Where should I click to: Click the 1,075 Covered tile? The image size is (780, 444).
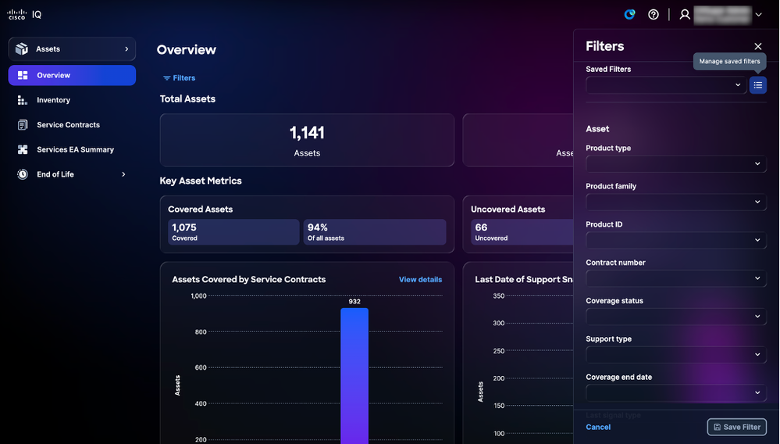pyautogui.click(x=233, y=232)
